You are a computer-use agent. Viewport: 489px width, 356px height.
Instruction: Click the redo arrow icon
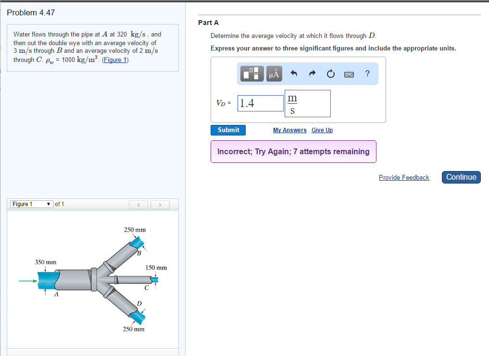[x=312, y=74]
